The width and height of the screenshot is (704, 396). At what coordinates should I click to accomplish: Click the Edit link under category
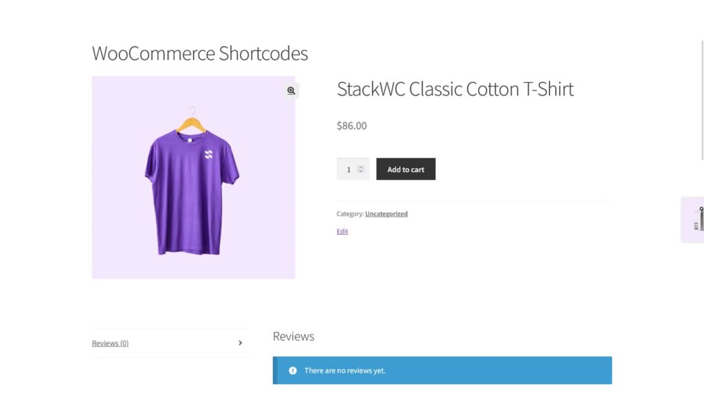[x=342, y=231]
